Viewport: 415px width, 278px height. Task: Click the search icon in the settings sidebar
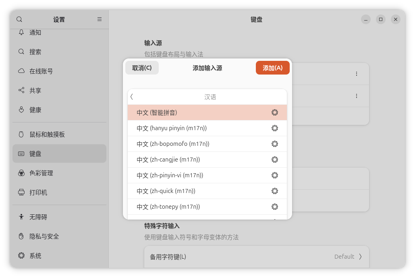tap(19, 19)
